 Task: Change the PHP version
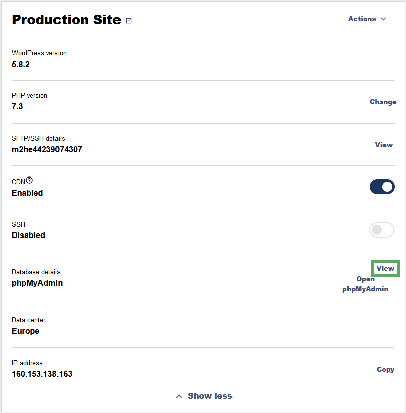(x=383, y=102)
